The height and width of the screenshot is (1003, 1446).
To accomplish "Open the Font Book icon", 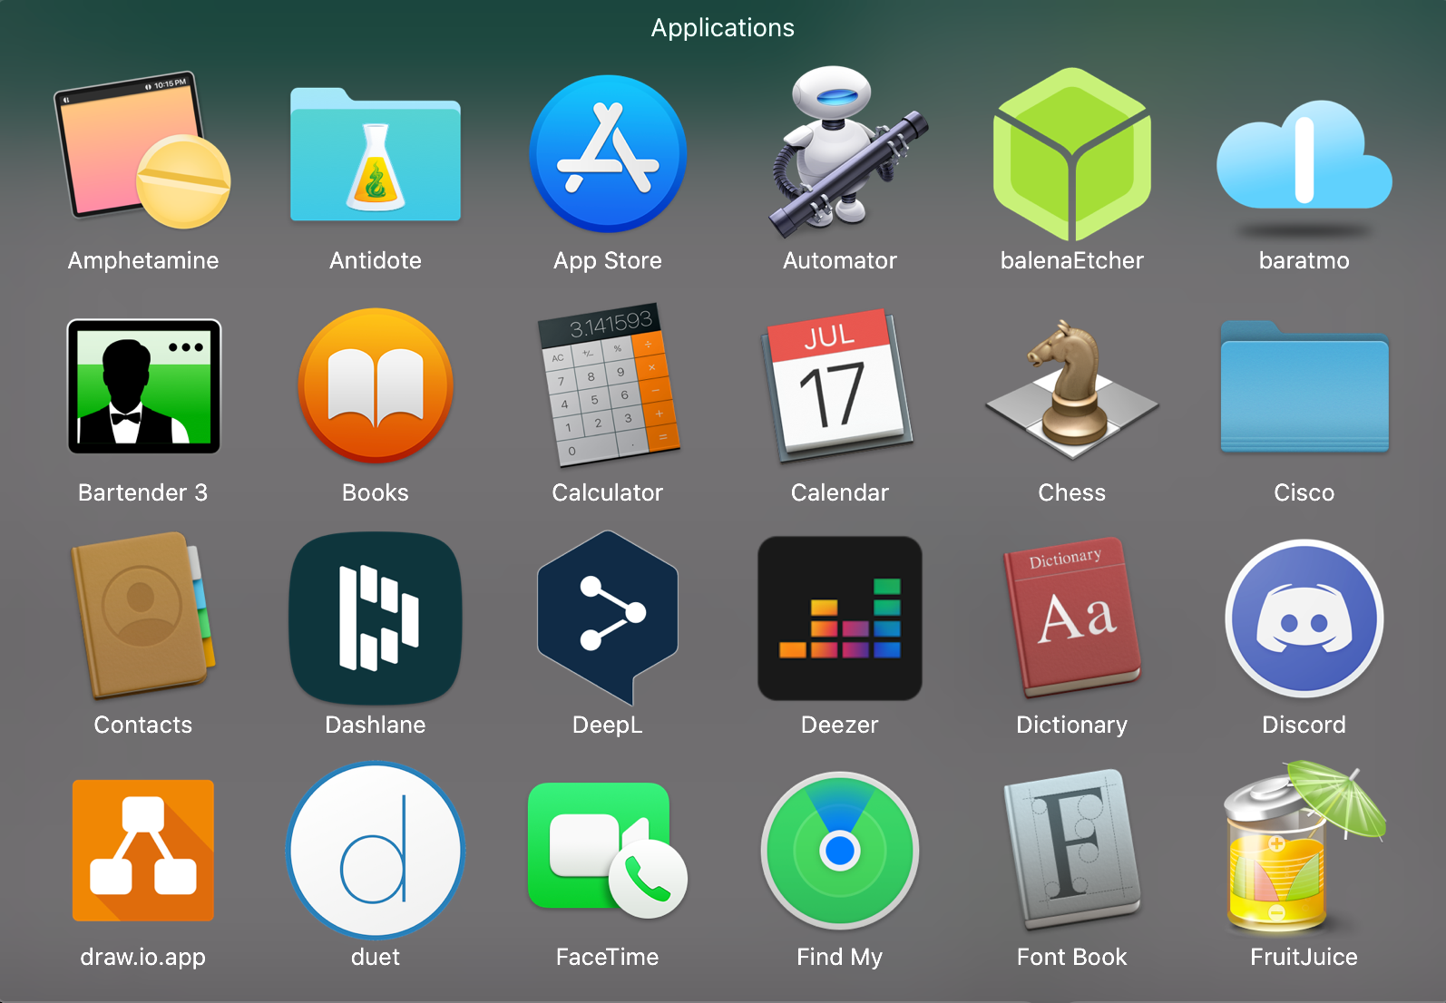I will [1072, 851].
